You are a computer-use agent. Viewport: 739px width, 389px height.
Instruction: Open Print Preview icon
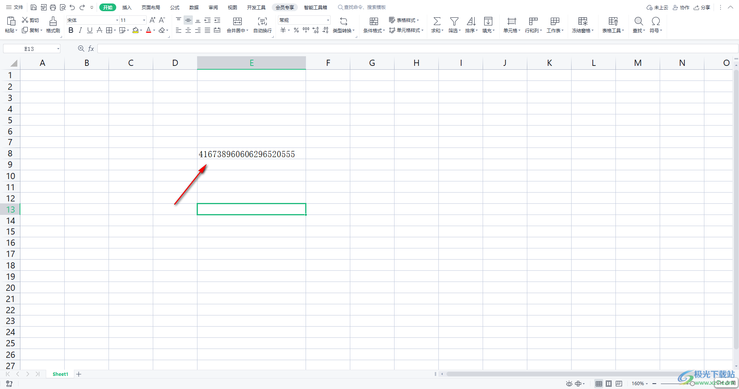[62, 7]
